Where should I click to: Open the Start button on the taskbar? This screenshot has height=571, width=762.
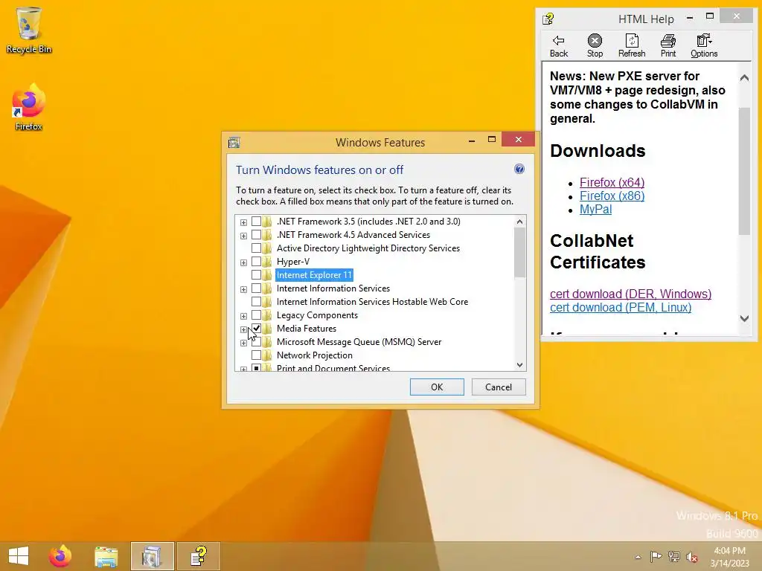19,556
